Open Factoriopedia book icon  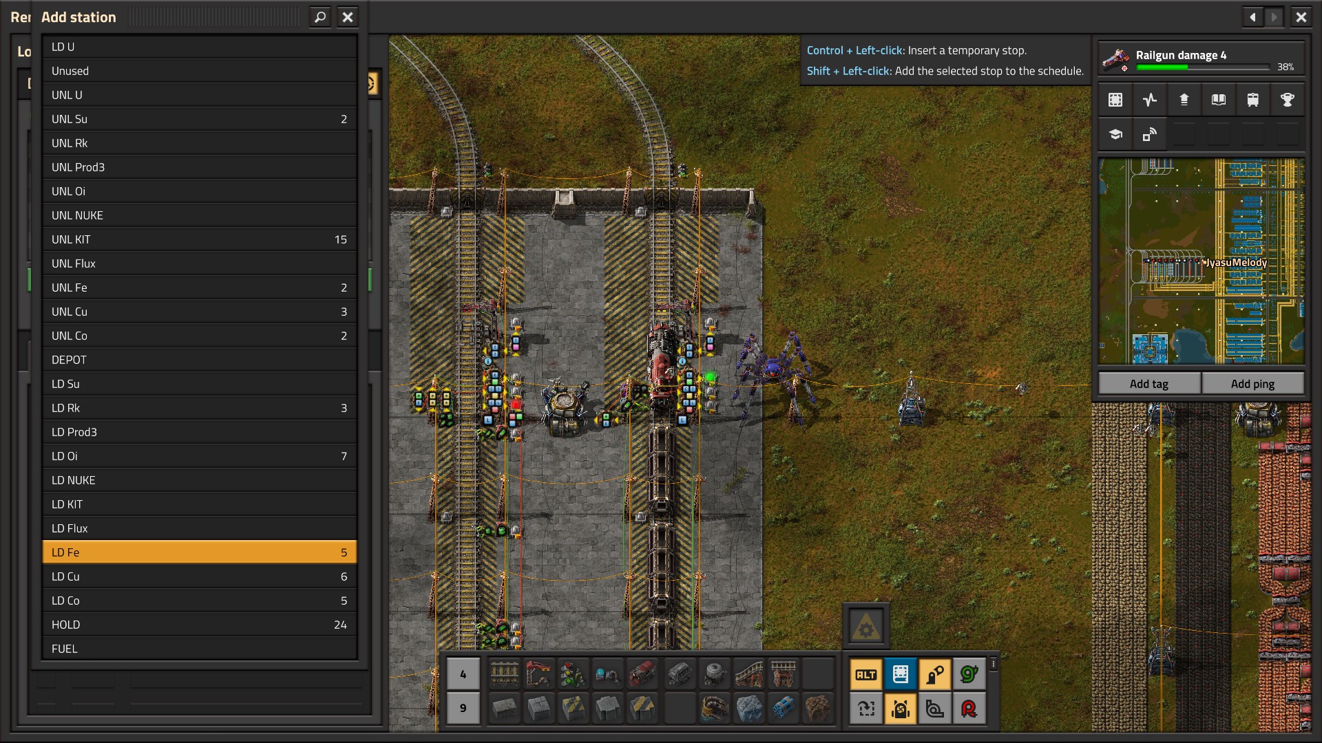pyautogui.click(x=1219, y=100)
